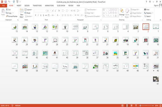Open the Align Text dropdown

(x=89, y=13)
